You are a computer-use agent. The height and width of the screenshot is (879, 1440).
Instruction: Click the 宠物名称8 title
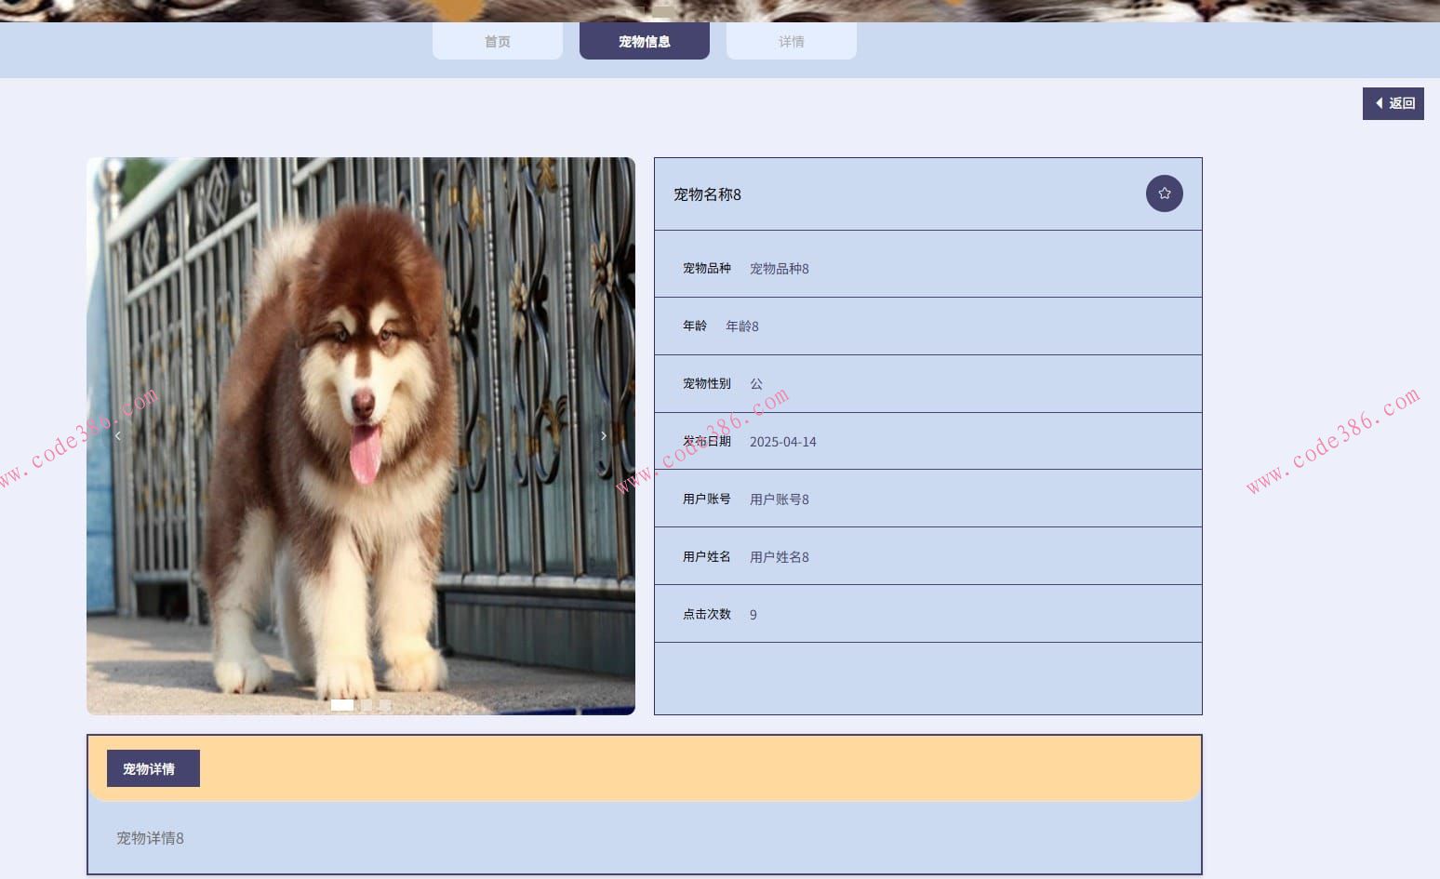(707, 194)
